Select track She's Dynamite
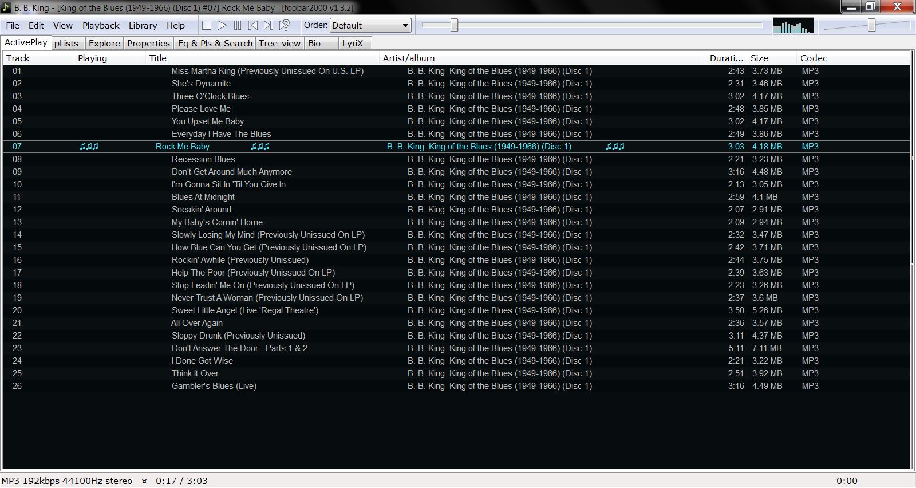This screenshot has width=916, height=488. (x=456, y=84)
